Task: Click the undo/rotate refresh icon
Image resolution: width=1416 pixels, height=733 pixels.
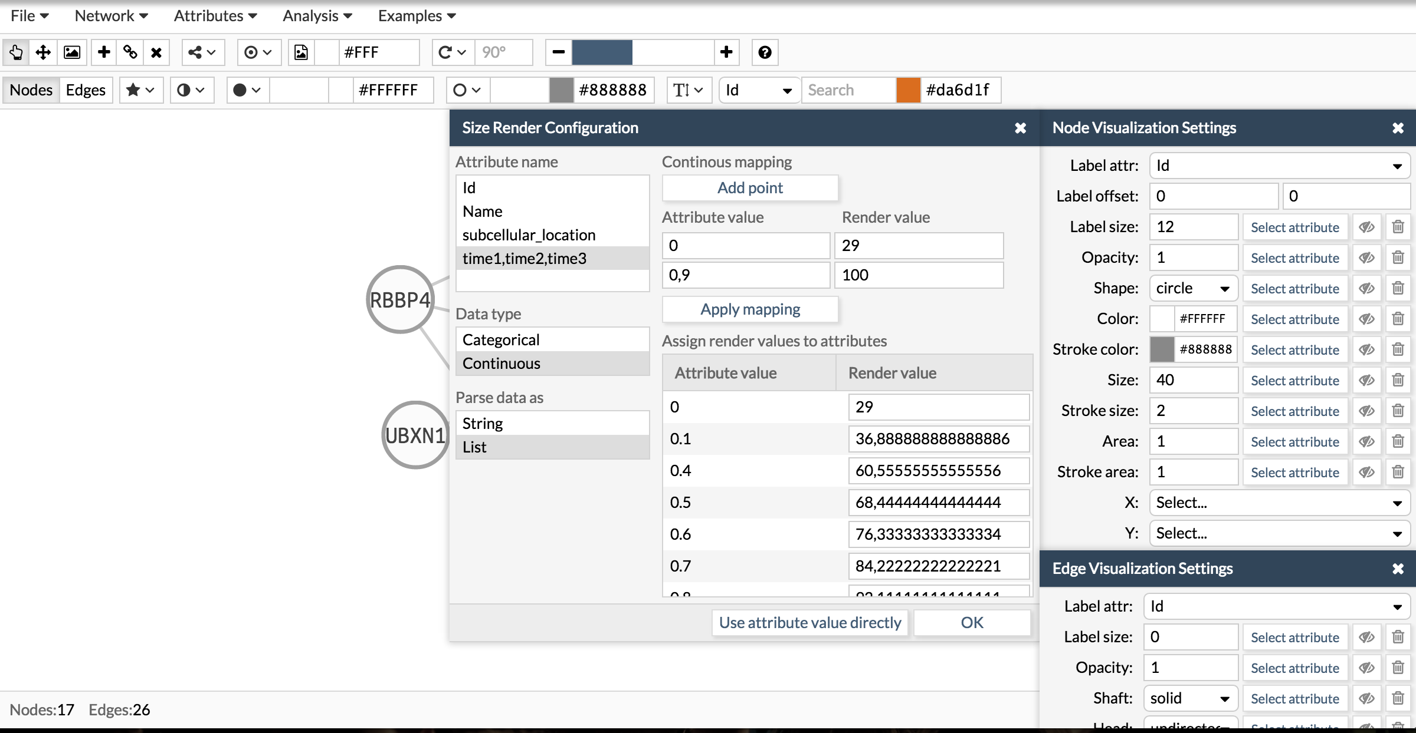Action: pyautogui.click(x=447, y=51)
